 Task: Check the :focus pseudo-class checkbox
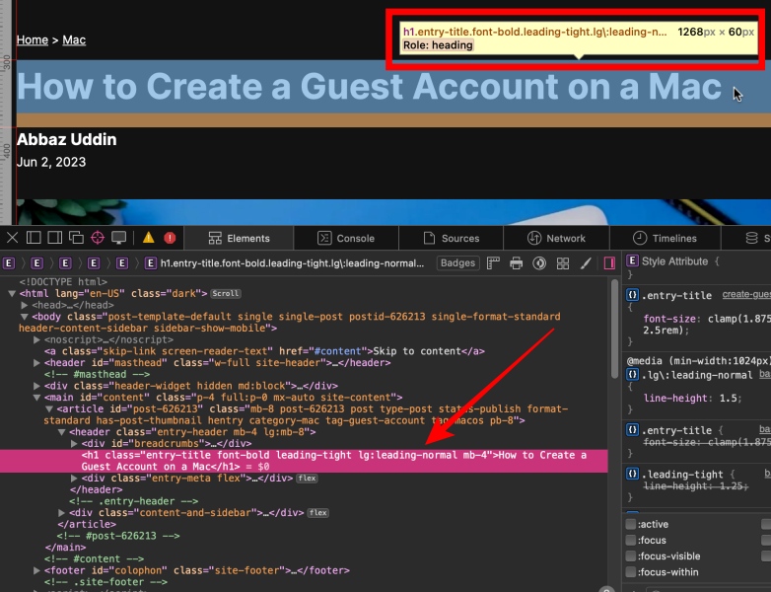pos(631,540)
